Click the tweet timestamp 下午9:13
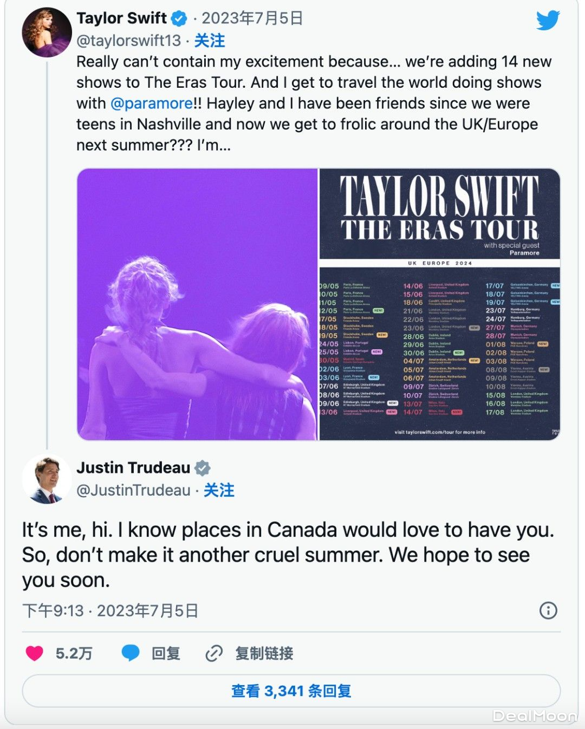The height and width of the screenshot is (729, 585). pos(53,611)
